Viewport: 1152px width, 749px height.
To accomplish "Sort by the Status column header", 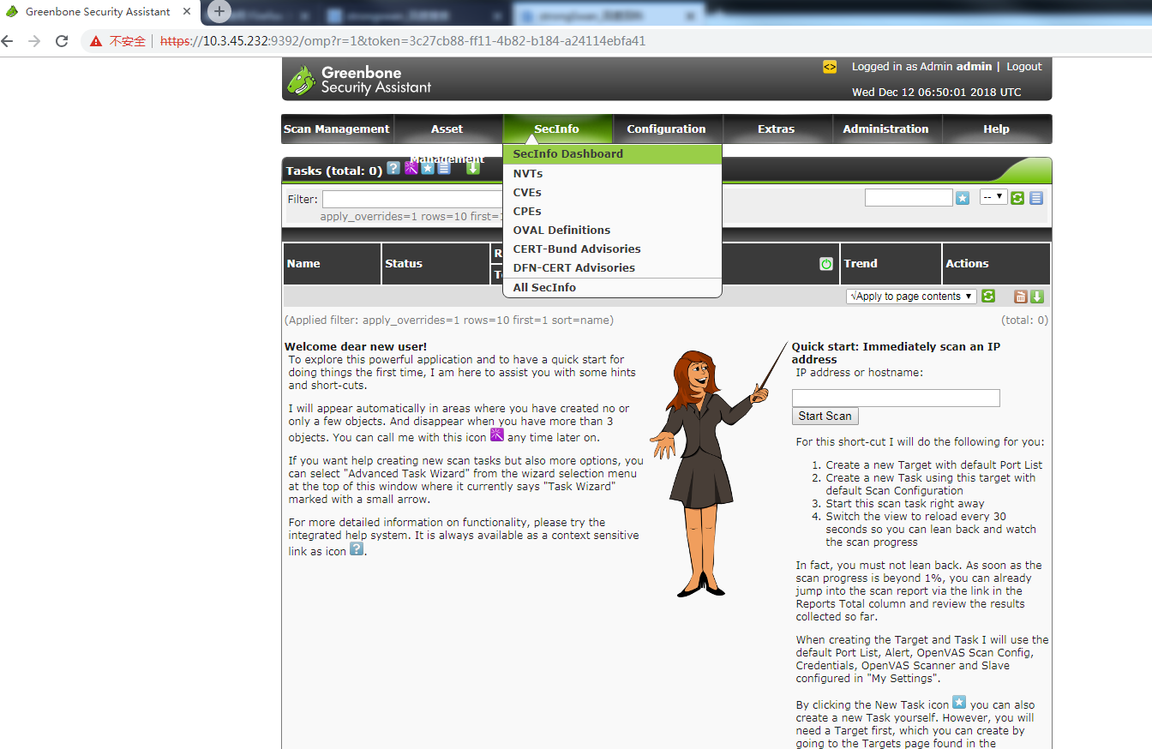I will click(404, 264).
